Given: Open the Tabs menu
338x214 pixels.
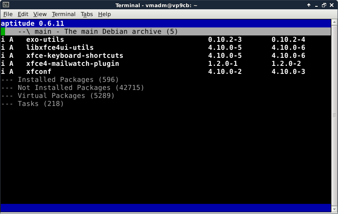Looking at the screenshot, I should pyautogui.click(x=87, y=14).
